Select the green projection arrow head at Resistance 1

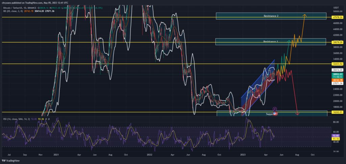(x=289, y=41)
